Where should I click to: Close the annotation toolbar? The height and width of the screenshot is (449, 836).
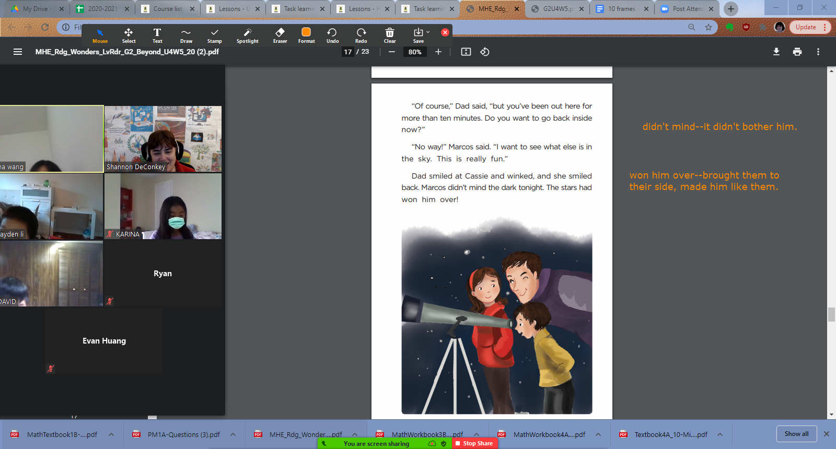tap(445, 32)
